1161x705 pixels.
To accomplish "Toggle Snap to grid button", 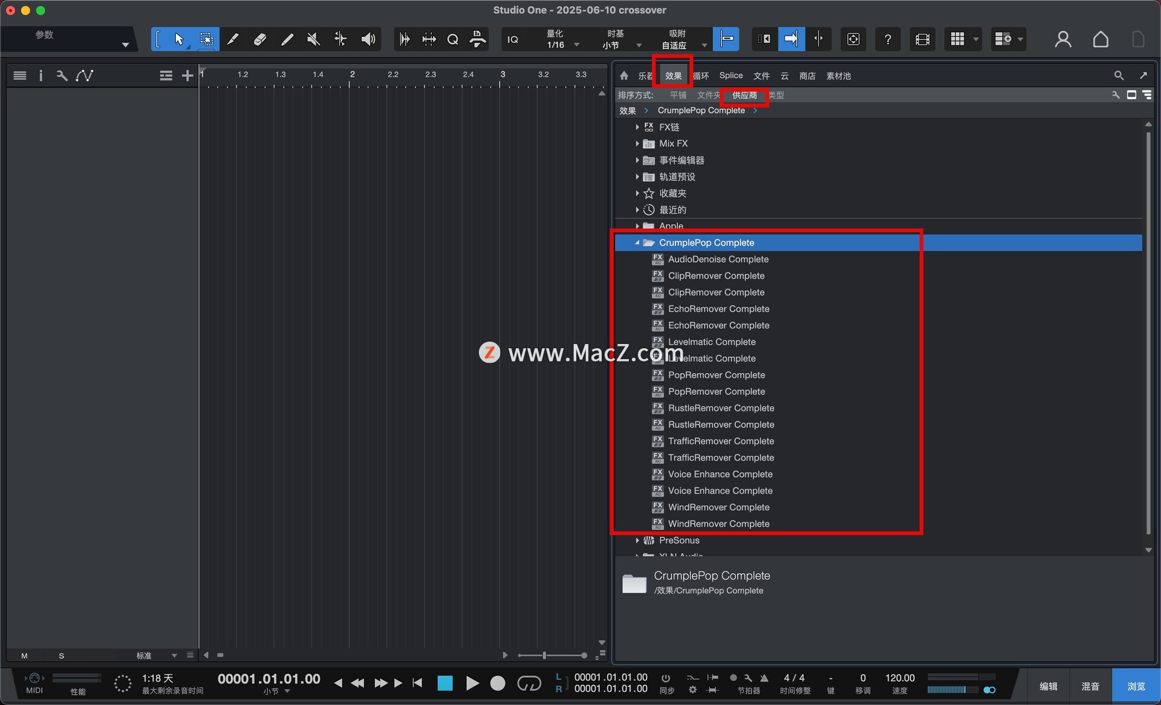I will point(726,39).
